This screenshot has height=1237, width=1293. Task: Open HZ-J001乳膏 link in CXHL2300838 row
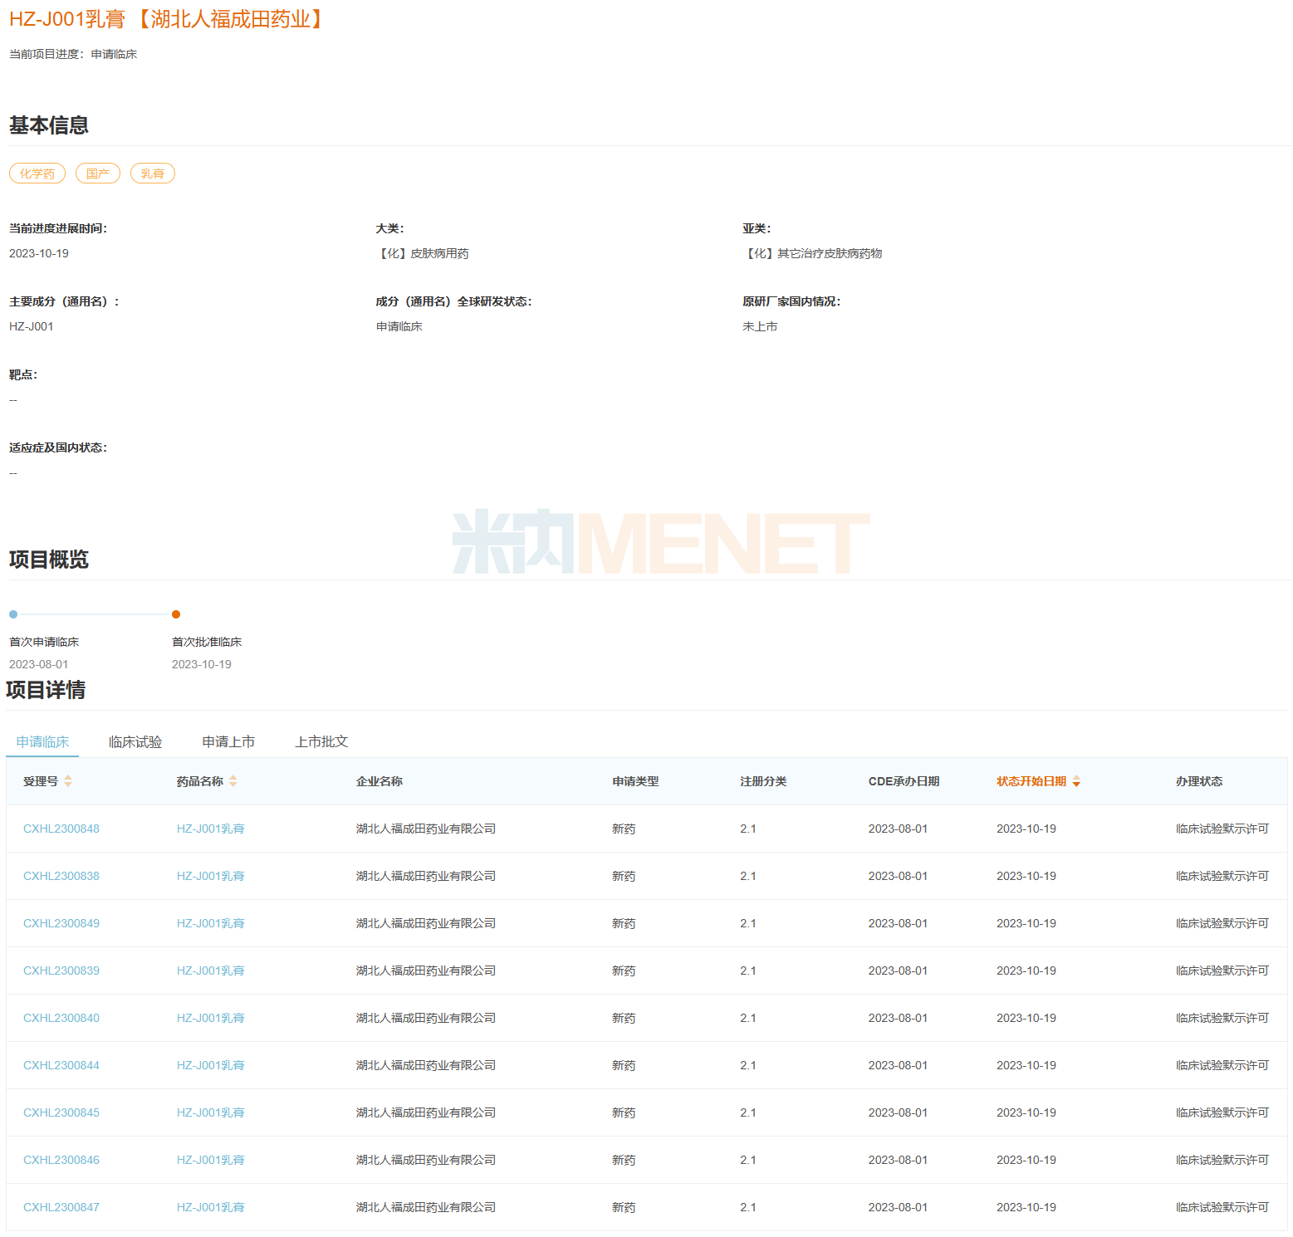211,876
